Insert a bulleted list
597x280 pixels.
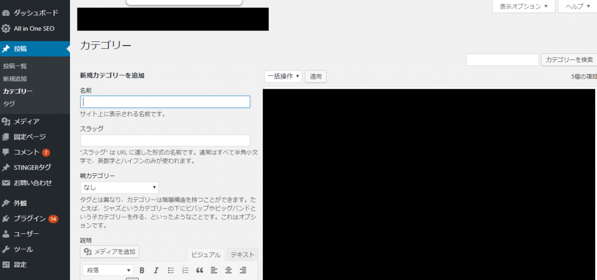click(x=171, y=271)
